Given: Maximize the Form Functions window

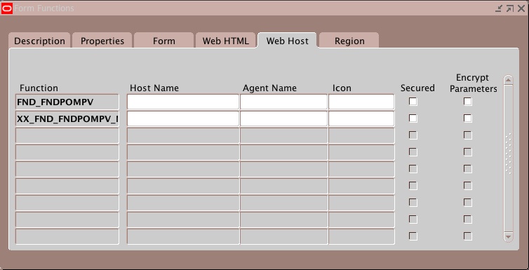Looking at the screenshot, I should (510, 8).
